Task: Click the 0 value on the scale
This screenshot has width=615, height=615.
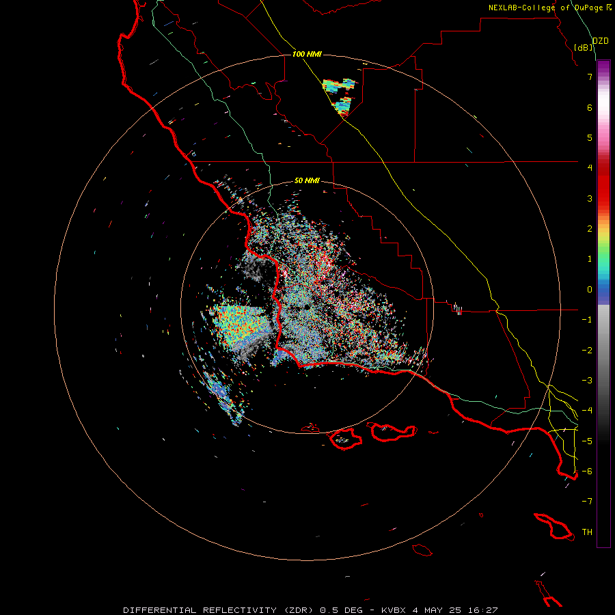Action: (x=590, y=290)
